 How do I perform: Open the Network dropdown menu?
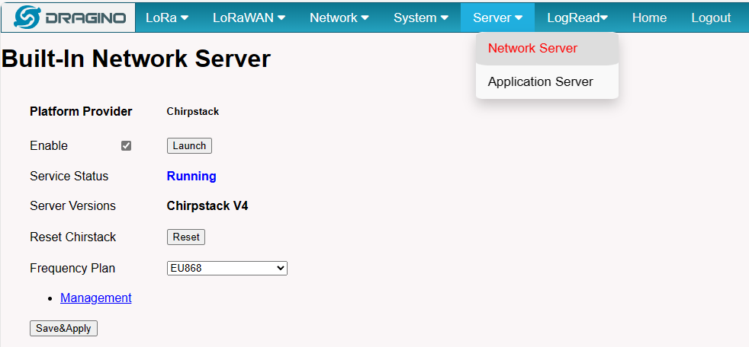[339, 18]
